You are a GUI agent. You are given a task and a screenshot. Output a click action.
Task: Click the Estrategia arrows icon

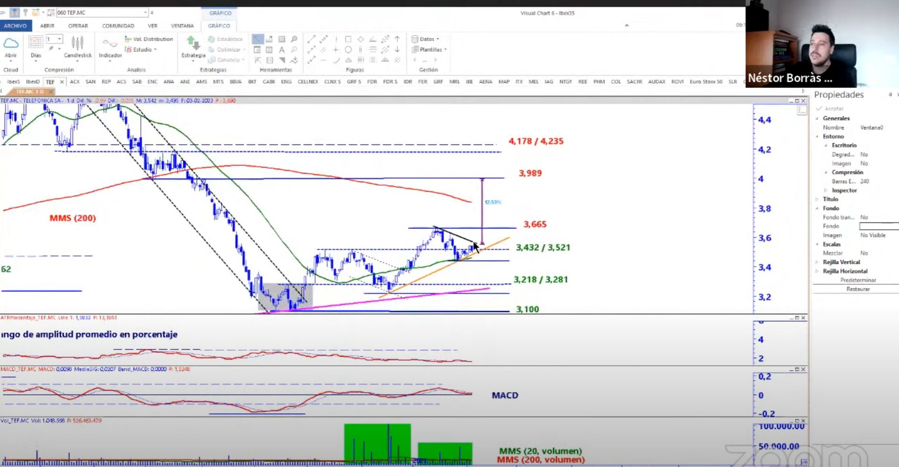point(193,43)
